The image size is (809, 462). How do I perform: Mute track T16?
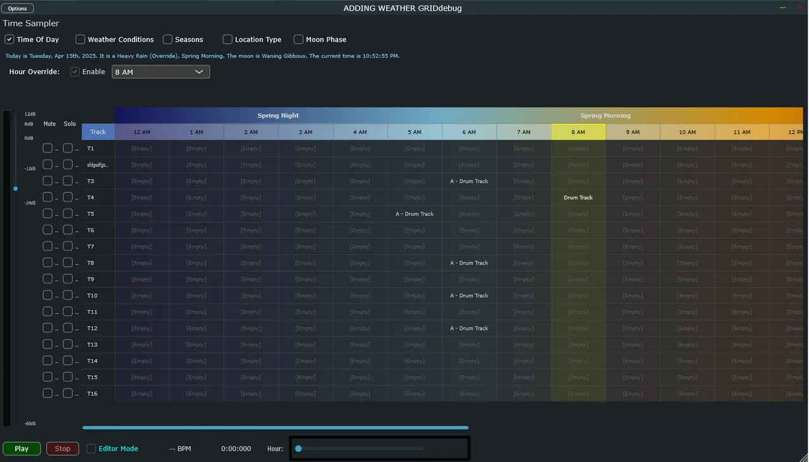[x=47, y=393]
